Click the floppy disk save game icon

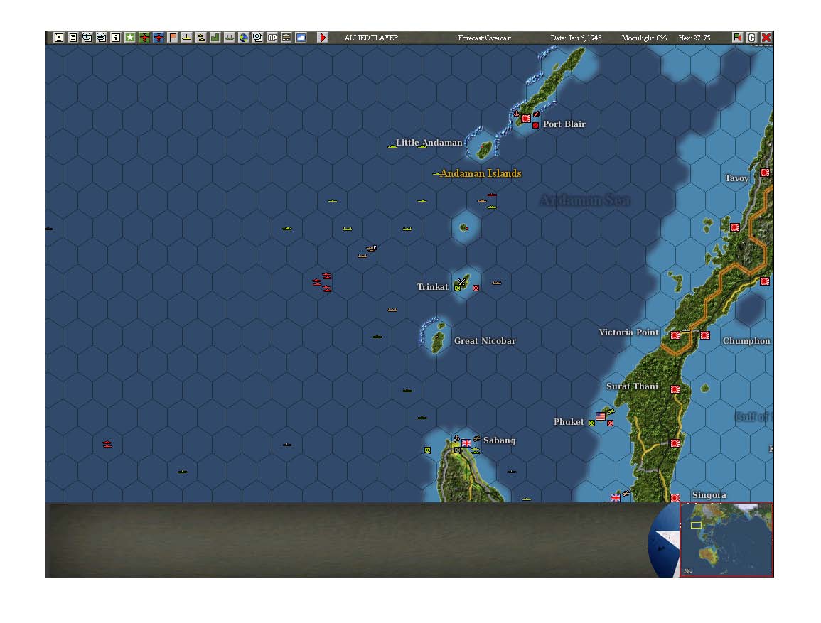click(x=58, y=38)
